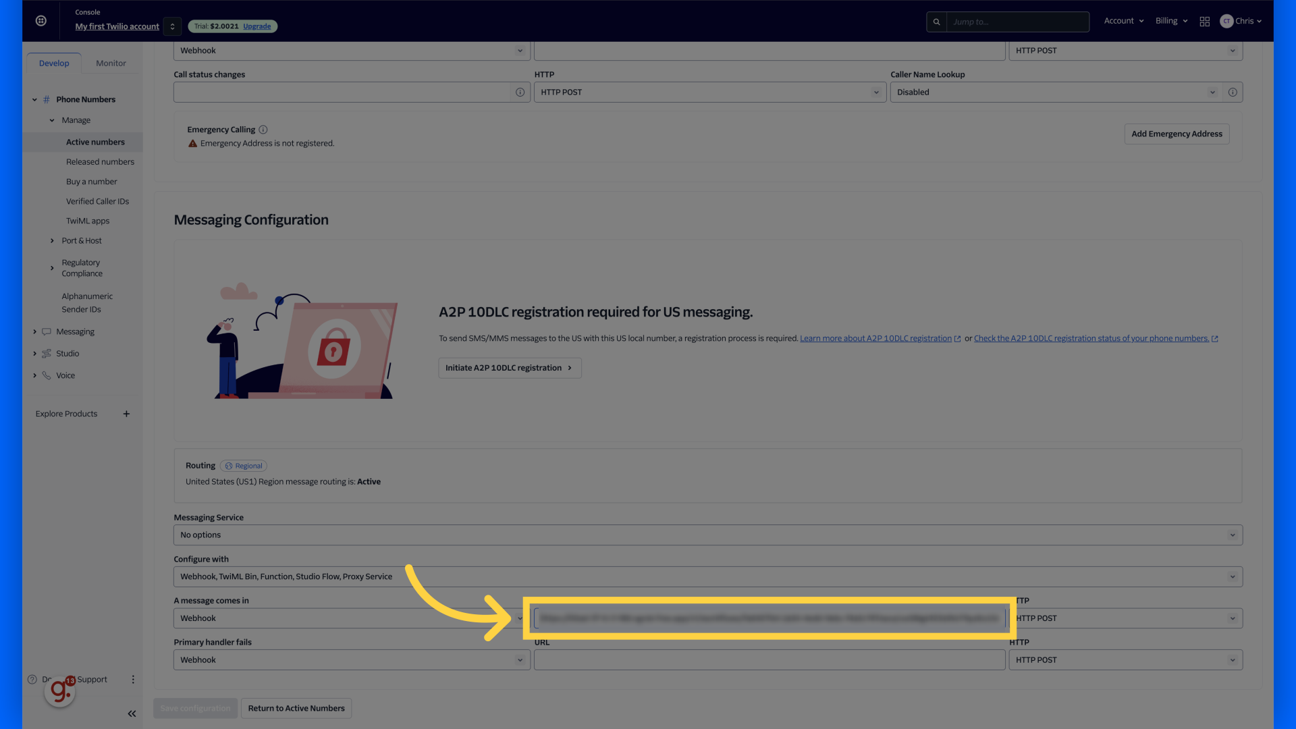
Task: Collapse the sidebar with double chevron
Action: pyautogui.click(x=132, y=714)
